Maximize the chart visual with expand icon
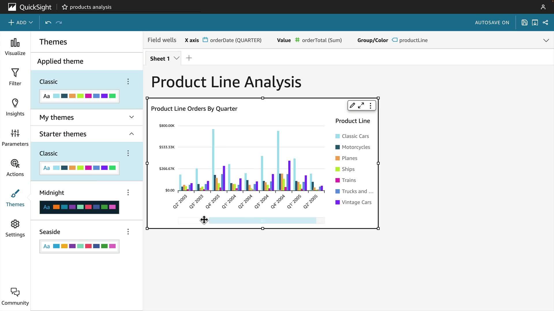554x311 pixels. click(361, 106)
